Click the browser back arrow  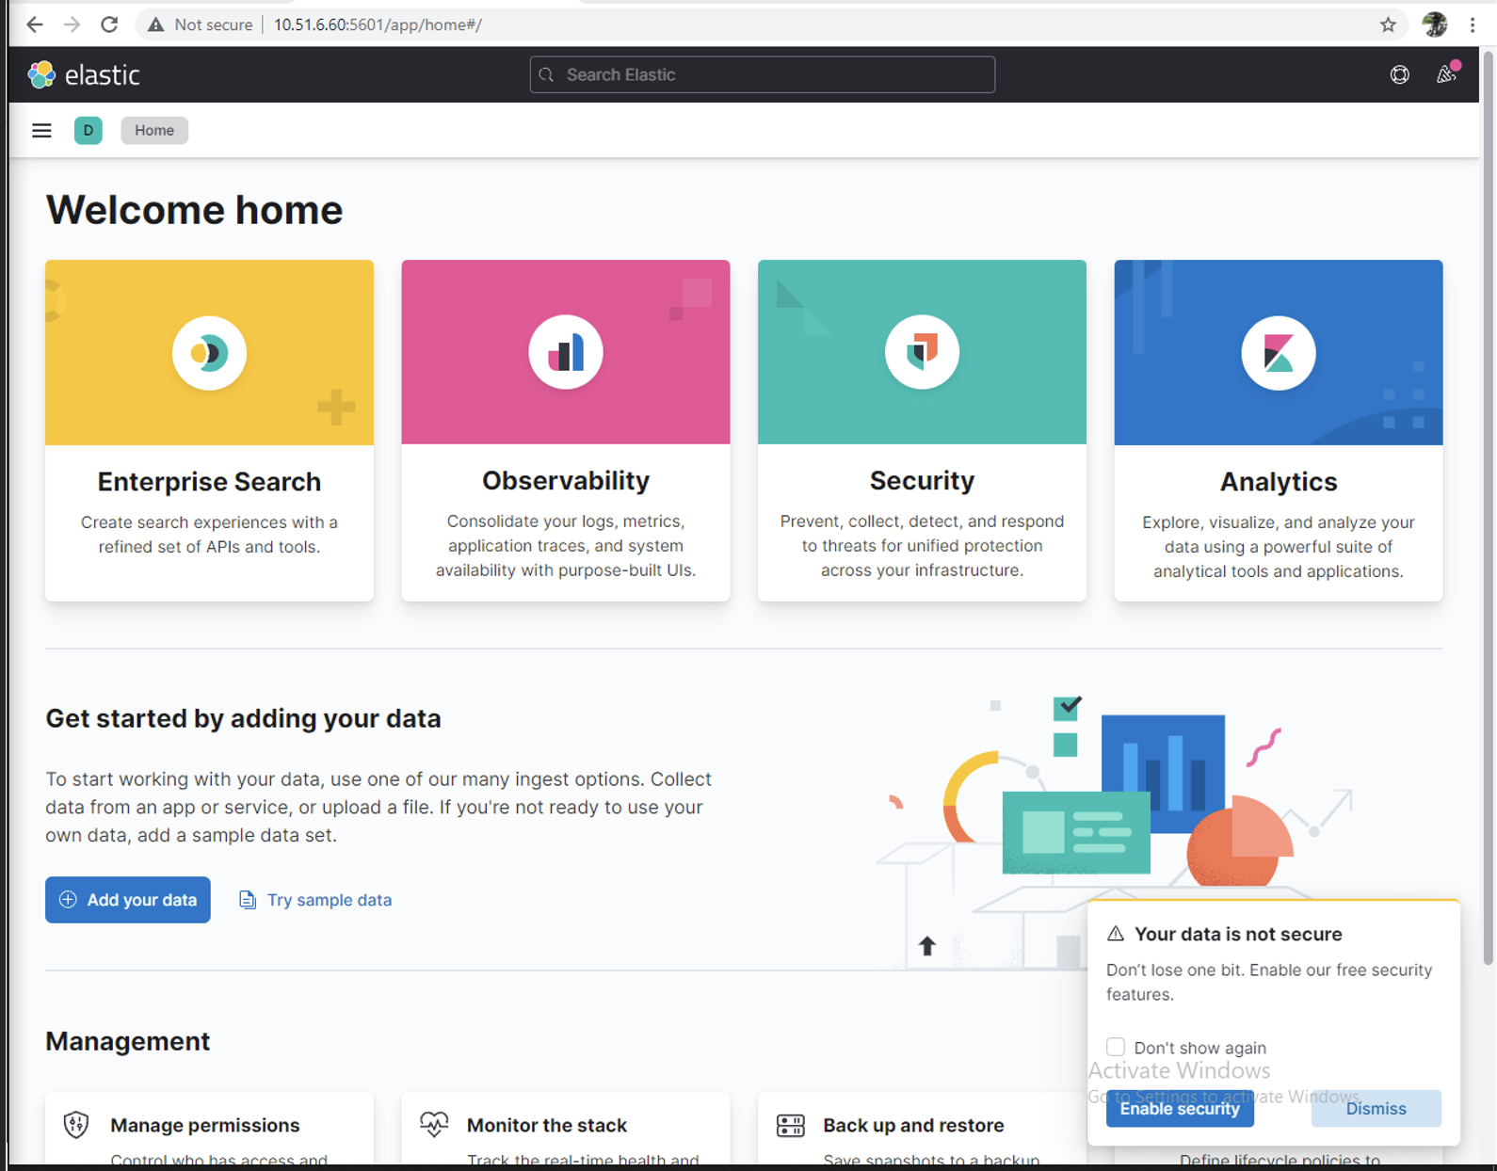click(x=35, y=24)
